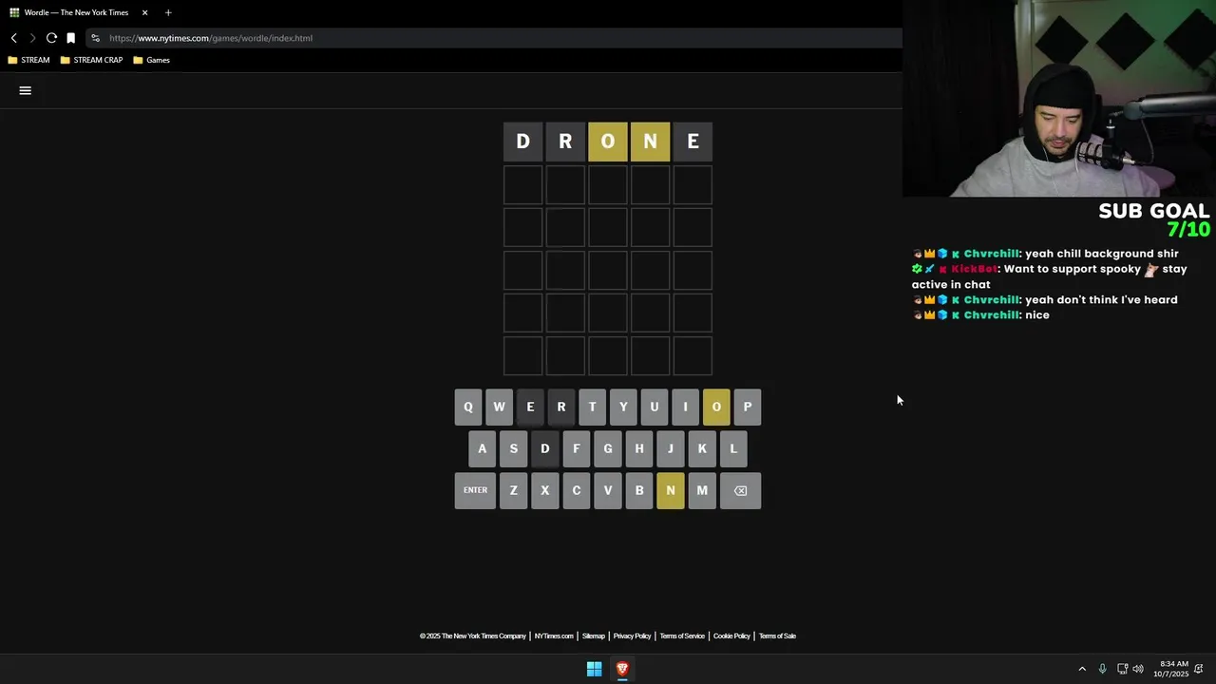Image resolution: width=1216 pixels, height=684 pixels.
Task: Tap the V key on Wordle keyboard
Action: click(608, 490)
